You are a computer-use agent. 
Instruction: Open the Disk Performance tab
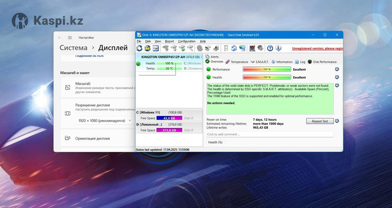(x=322, y=62)
